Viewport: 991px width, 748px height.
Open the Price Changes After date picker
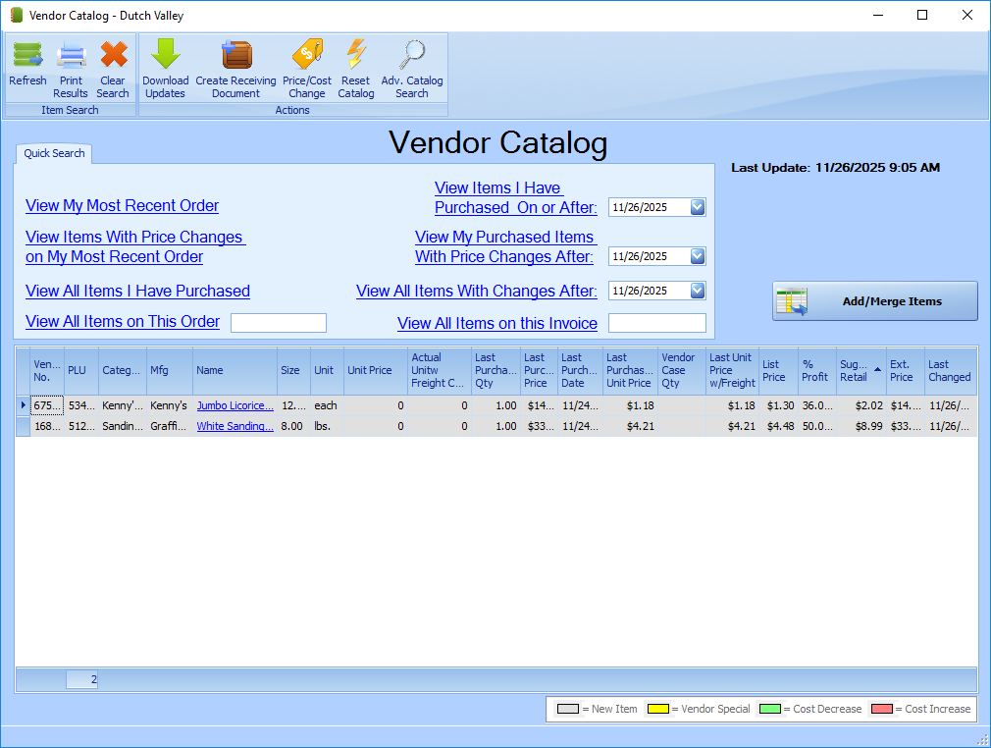(x=697, y=256)
